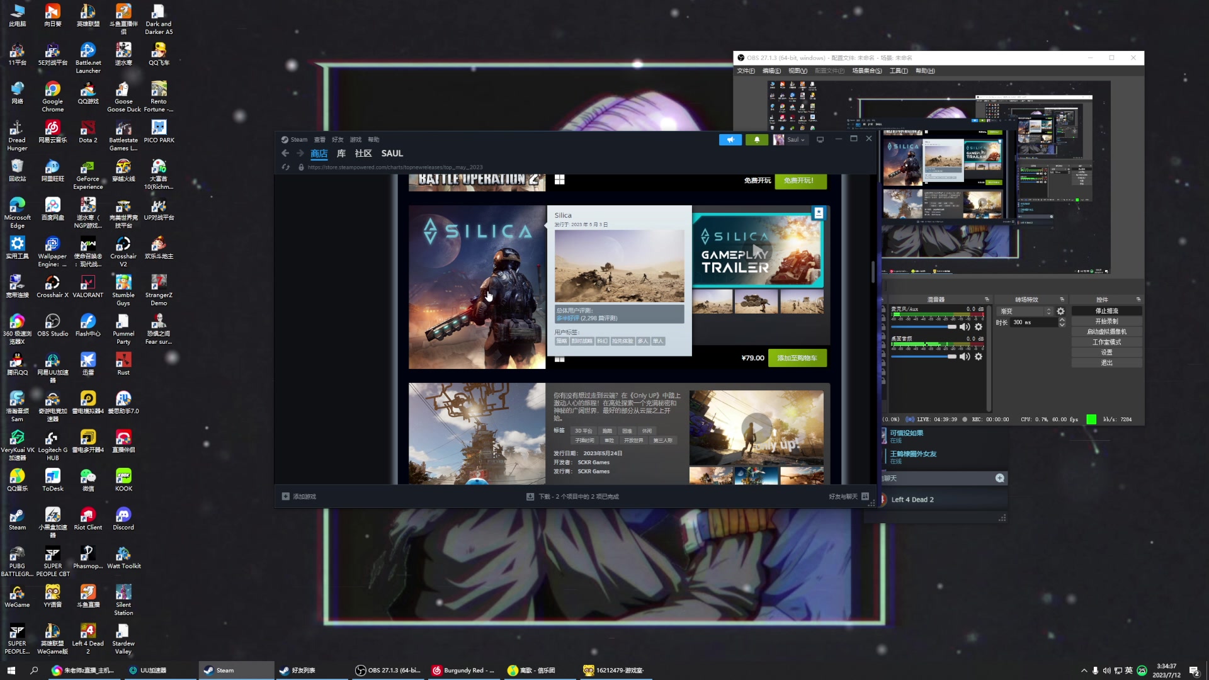The image size is (1209, 680).
Task: Reload the Steam store page
Action: pos(286,167)
